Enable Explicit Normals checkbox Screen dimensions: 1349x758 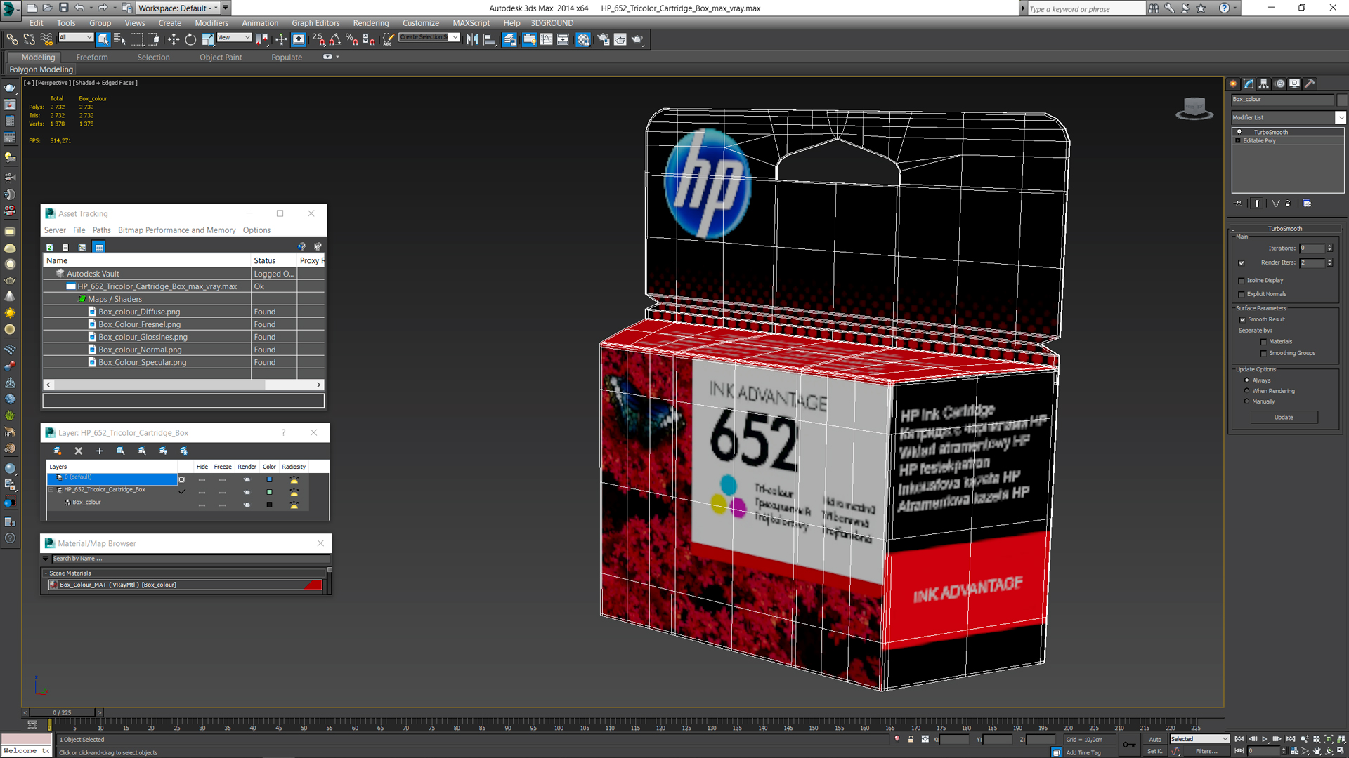[1242, 295]
